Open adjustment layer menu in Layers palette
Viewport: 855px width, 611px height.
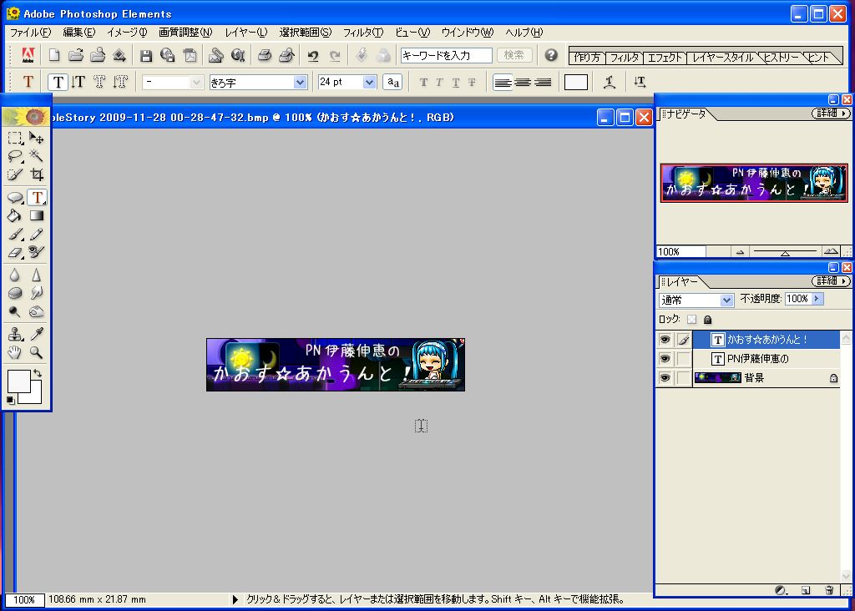tap(781, 590)
